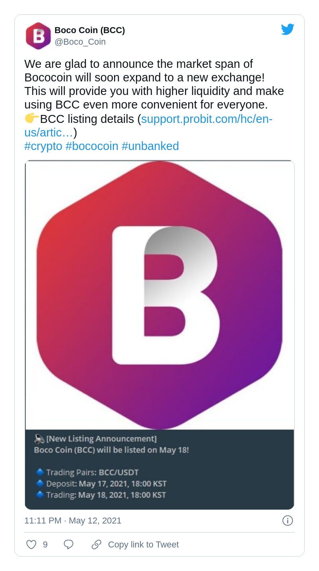The image size is (319, 571).
Task: Click the New Listing Announcement banner
Action: click(x=159, y=469)
